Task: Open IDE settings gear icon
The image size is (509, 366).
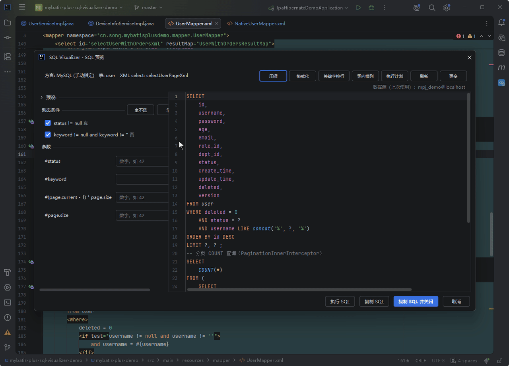Action: point(447,8)
